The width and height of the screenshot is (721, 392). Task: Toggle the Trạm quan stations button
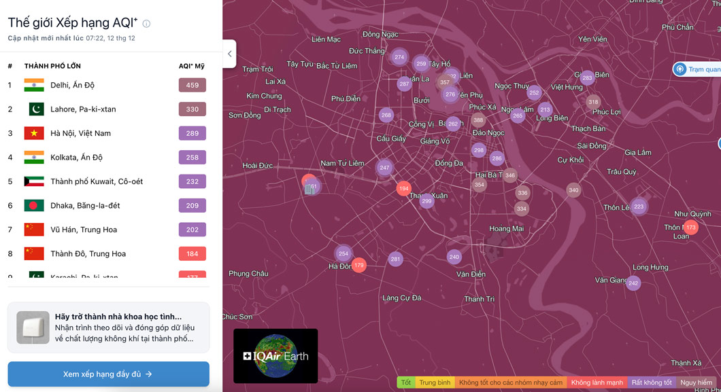point(697,69)
